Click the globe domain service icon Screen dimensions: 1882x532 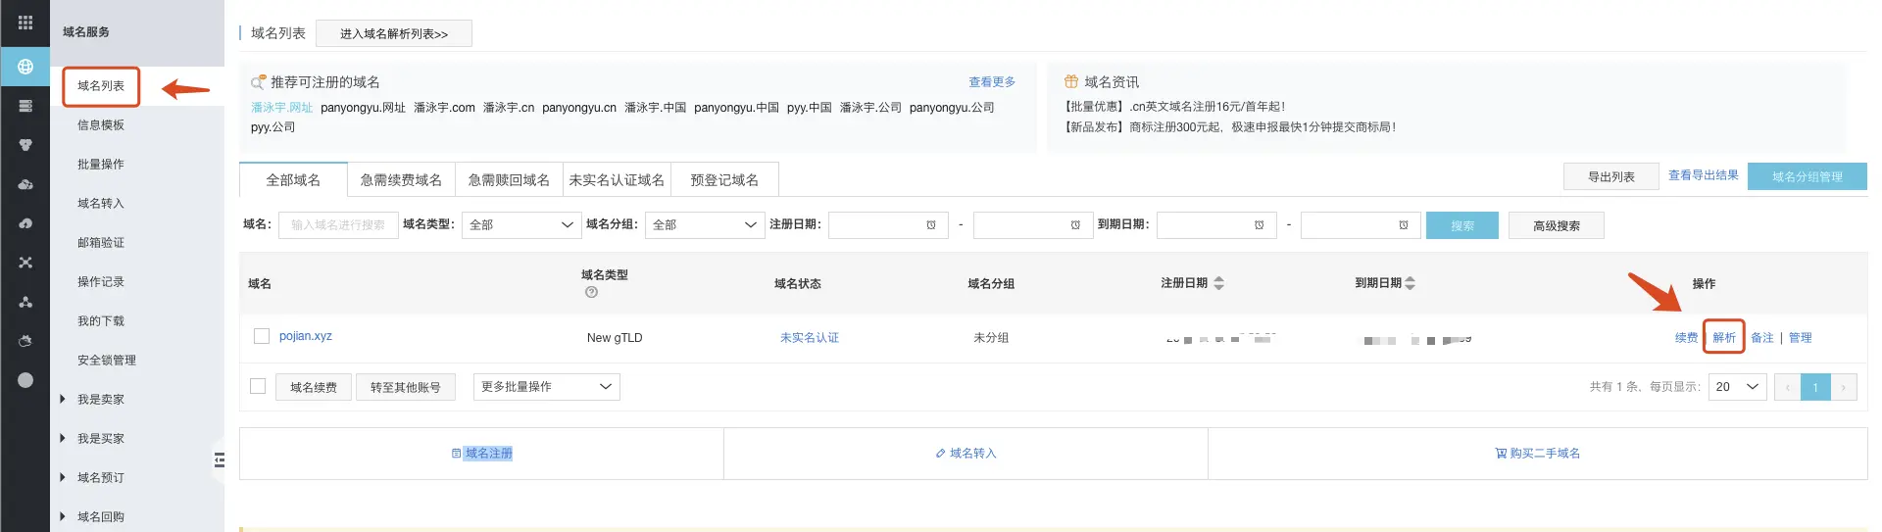point(25,67)
